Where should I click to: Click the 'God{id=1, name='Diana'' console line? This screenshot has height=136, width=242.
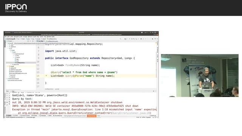point(40,95)
